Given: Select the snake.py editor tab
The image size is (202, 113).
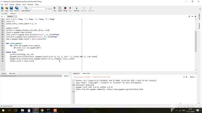Looking at the screenshot, I should coord(13,13).
